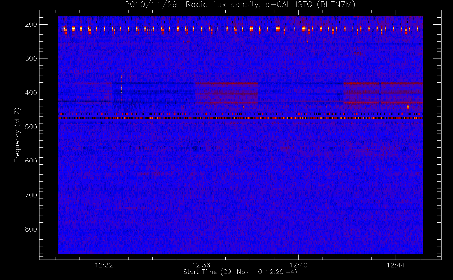Screen dimensions: 453x280
Task: Click the 12:36 time tick label
Action: 201,265
